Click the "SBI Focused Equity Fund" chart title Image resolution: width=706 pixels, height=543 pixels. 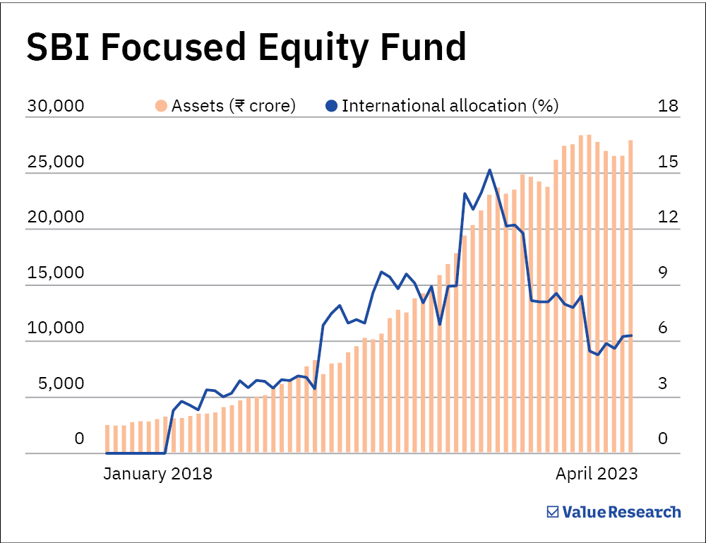(x=246, y=49)
